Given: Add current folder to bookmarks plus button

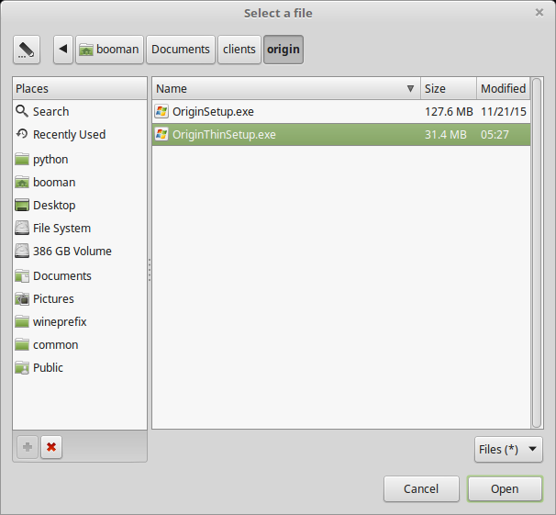Looking at the screenshot, I should [28, 447].
